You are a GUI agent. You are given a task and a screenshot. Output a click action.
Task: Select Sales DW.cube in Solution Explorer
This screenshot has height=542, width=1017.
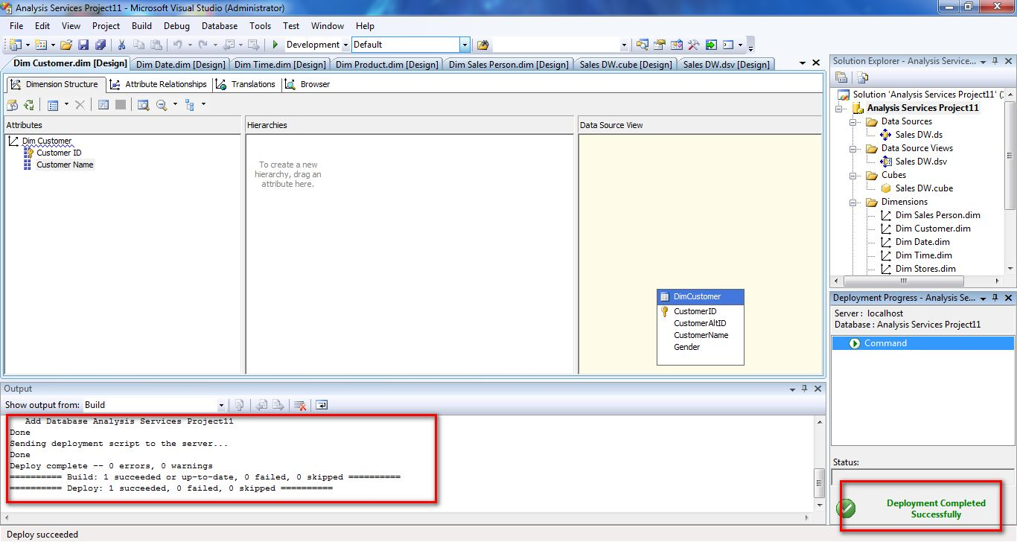click(x=923, y=188)
